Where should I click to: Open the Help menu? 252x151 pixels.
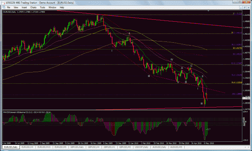pyautogui.click(x=62, y=7)
